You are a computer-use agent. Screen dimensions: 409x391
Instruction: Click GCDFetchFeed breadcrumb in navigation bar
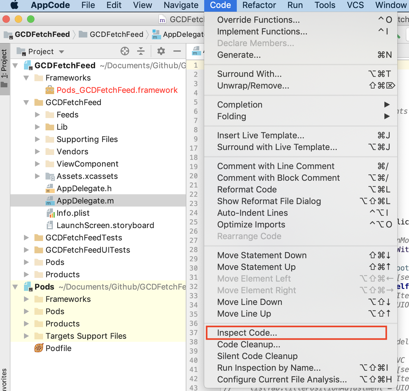click(x=42, y=34)
